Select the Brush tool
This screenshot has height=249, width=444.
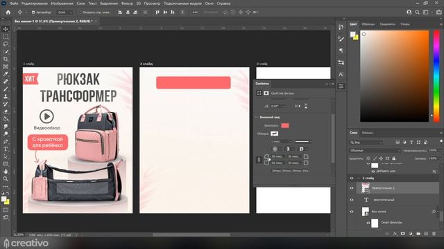6,89
